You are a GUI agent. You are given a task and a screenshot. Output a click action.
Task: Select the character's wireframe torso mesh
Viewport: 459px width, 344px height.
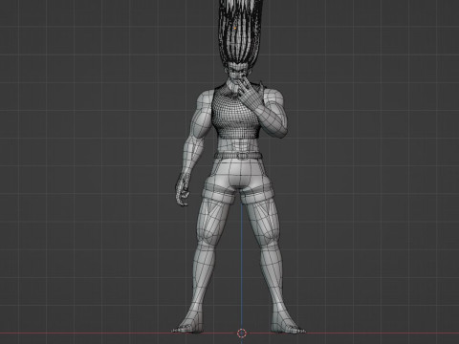pos(236,114)
